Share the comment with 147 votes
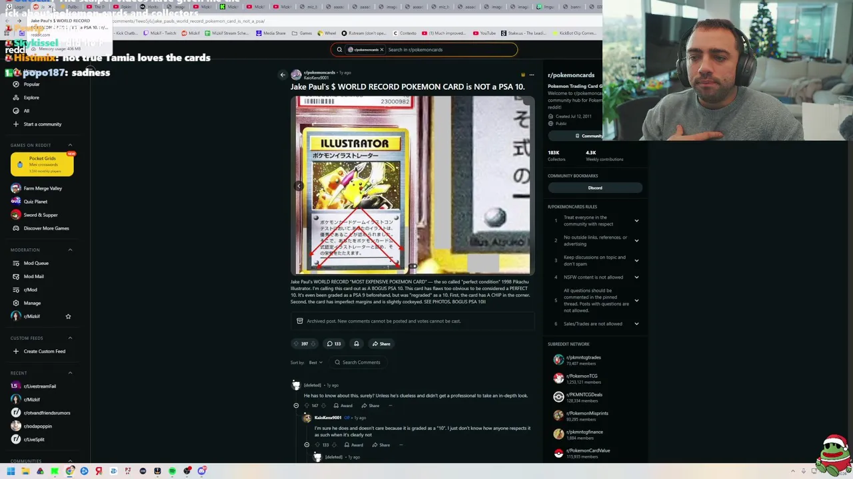This screenshot has width=853, height=479. (x=371, y=406)
